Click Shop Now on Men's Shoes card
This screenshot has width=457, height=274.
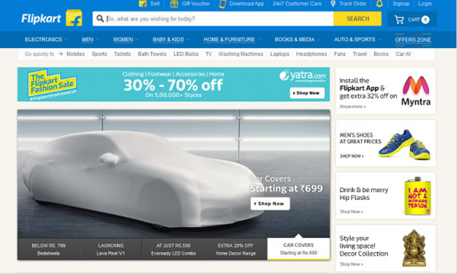(x=352, y=156)
